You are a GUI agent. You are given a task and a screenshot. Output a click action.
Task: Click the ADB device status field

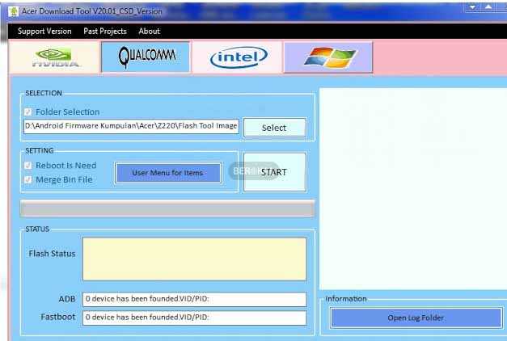(194, 299)
